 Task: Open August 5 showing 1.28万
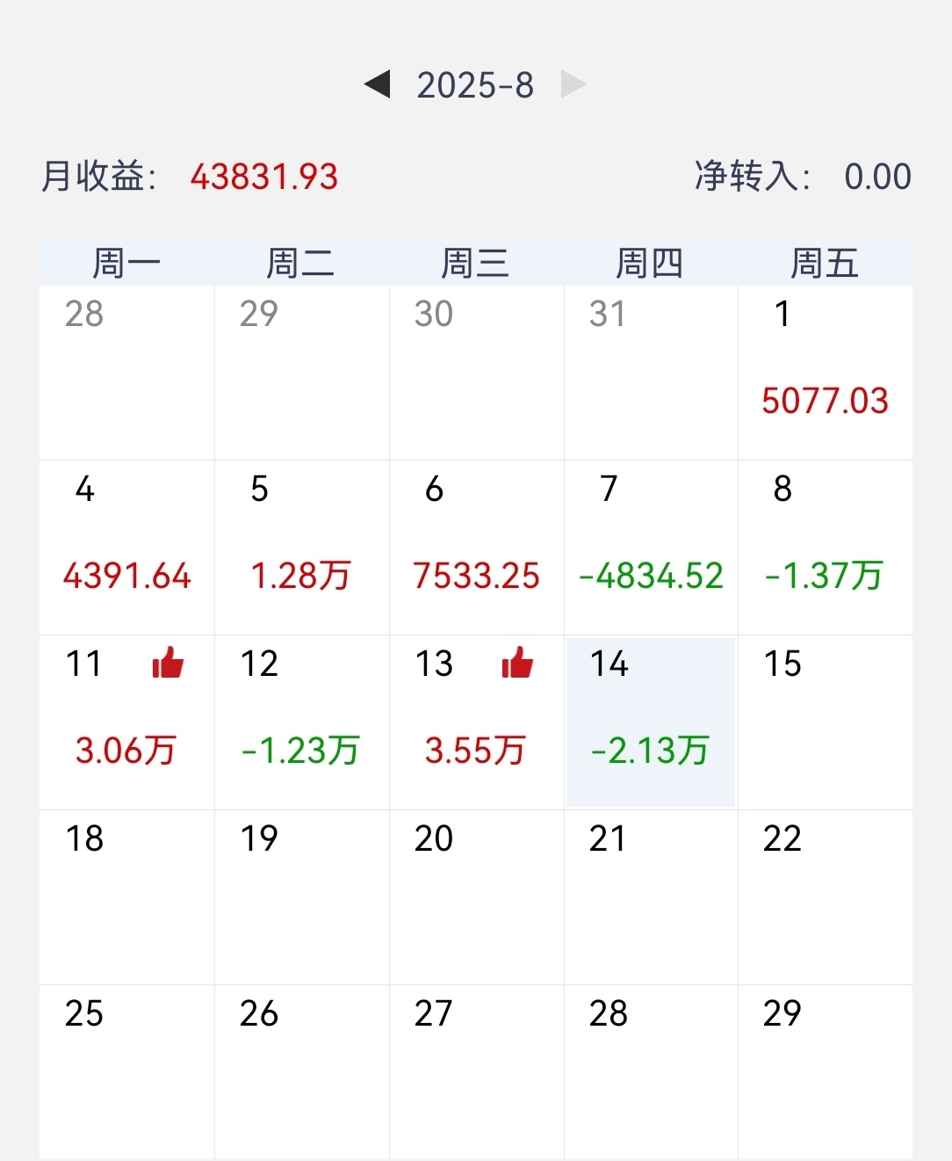301,548
